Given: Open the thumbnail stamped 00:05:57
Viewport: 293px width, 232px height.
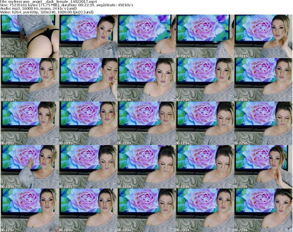Looking at the screenshot, I should point(88,80).
